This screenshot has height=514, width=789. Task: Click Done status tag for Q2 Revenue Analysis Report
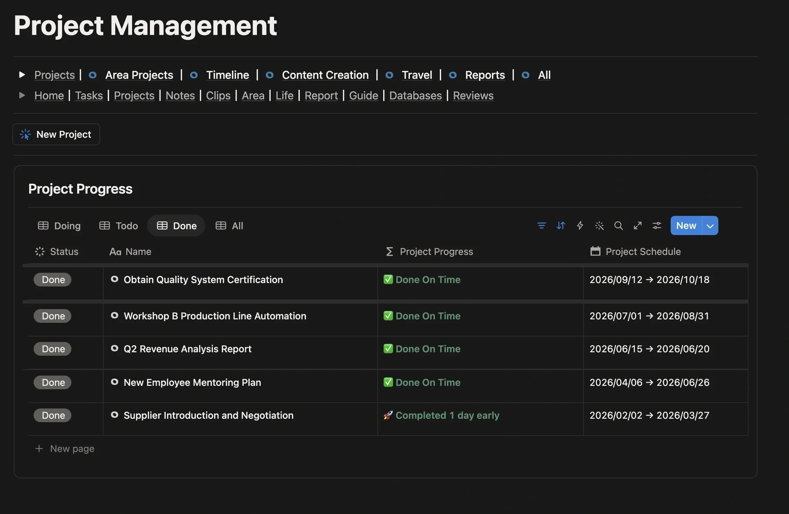[52, 349]
